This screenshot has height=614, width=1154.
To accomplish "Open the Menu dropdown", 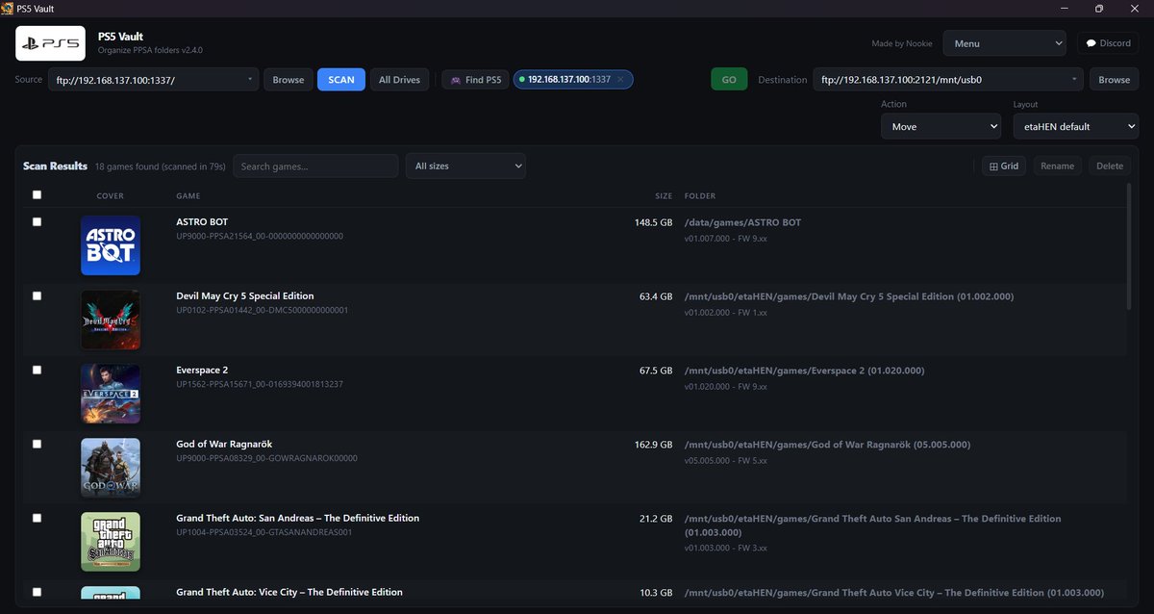I will point(1004,43).
